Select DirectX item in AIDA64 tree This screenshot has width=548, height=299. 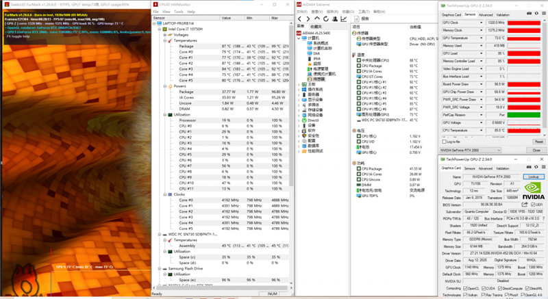point(310,120)
